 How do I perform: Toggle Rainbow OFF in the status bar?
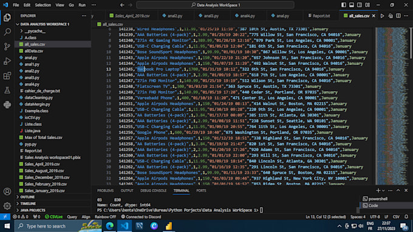[x=105, y=217]
